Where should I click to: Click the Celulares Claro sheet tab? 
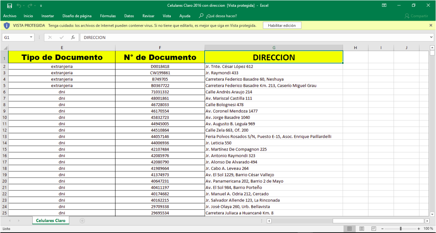tap(51, 221)
